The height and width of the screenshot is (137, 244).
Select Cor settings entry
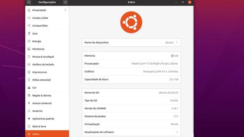47,88
